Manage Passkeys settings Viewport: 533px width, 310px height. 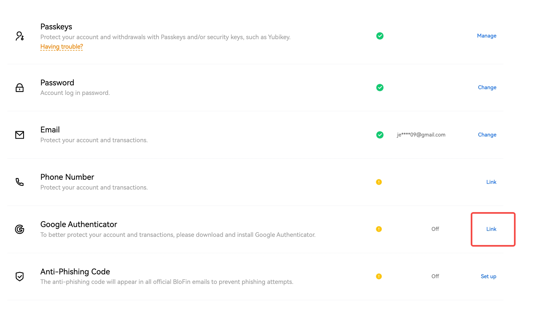click(x=487, y=36)
